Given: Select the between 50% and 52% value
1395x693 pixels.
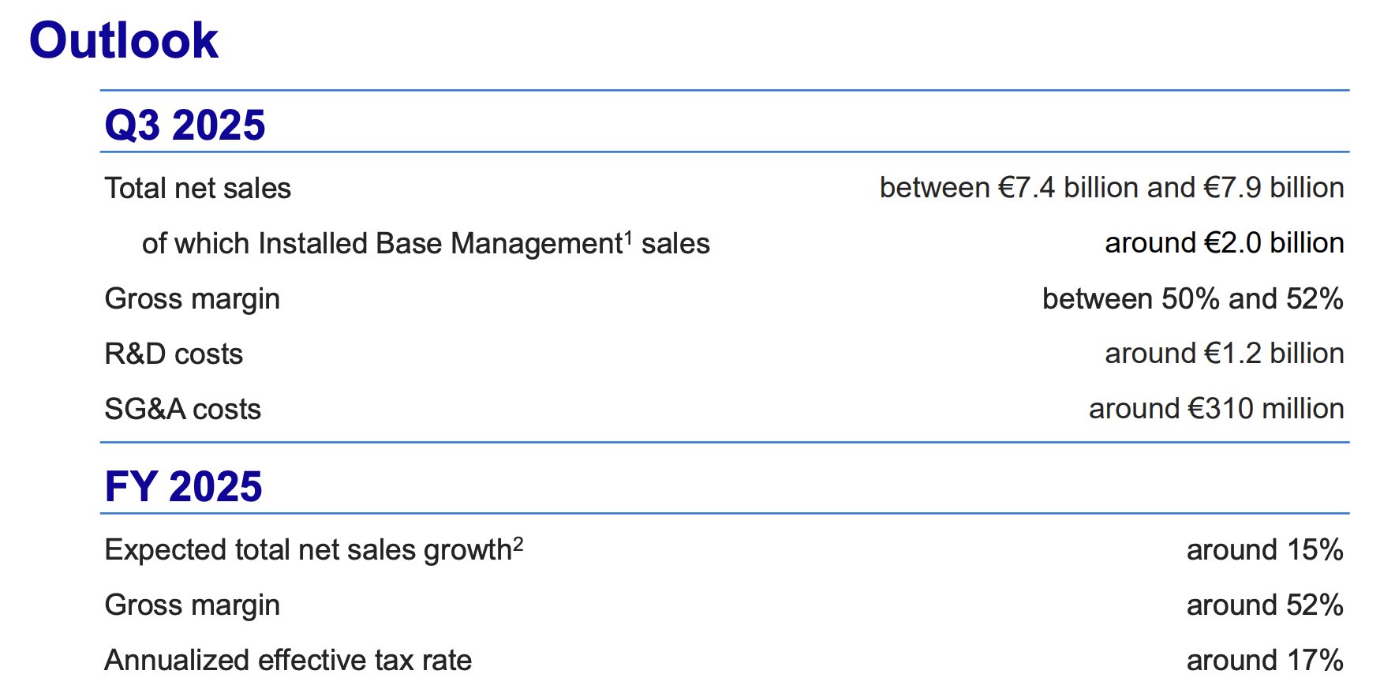Looking at the screenshot, I should click(x=1192, y=299).
